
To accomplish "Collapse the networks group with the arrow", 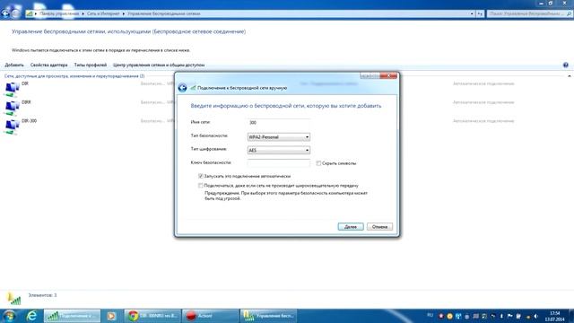I will click(x=570, y=76).
